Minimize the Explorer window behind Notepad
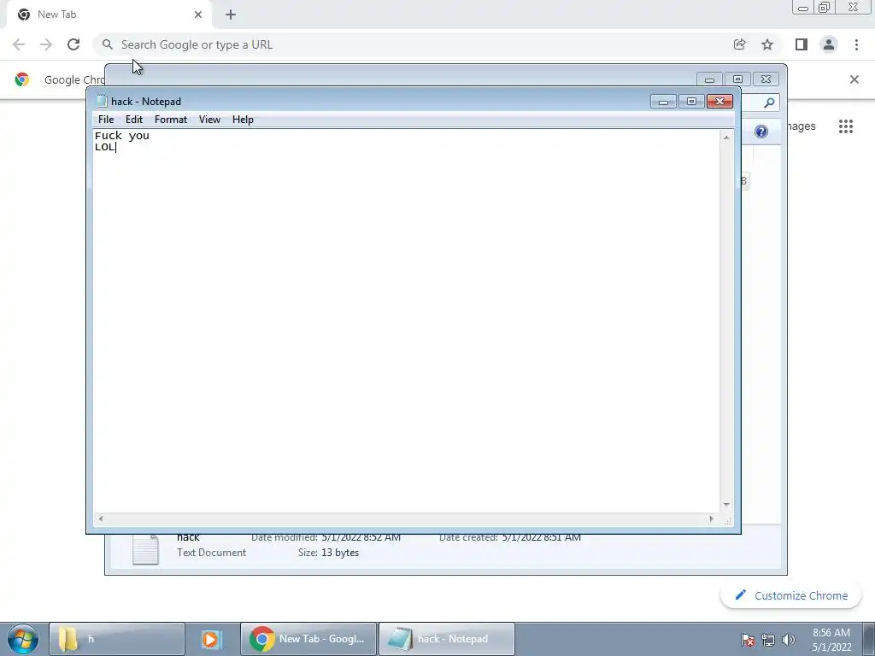 [x=709, y=79]
